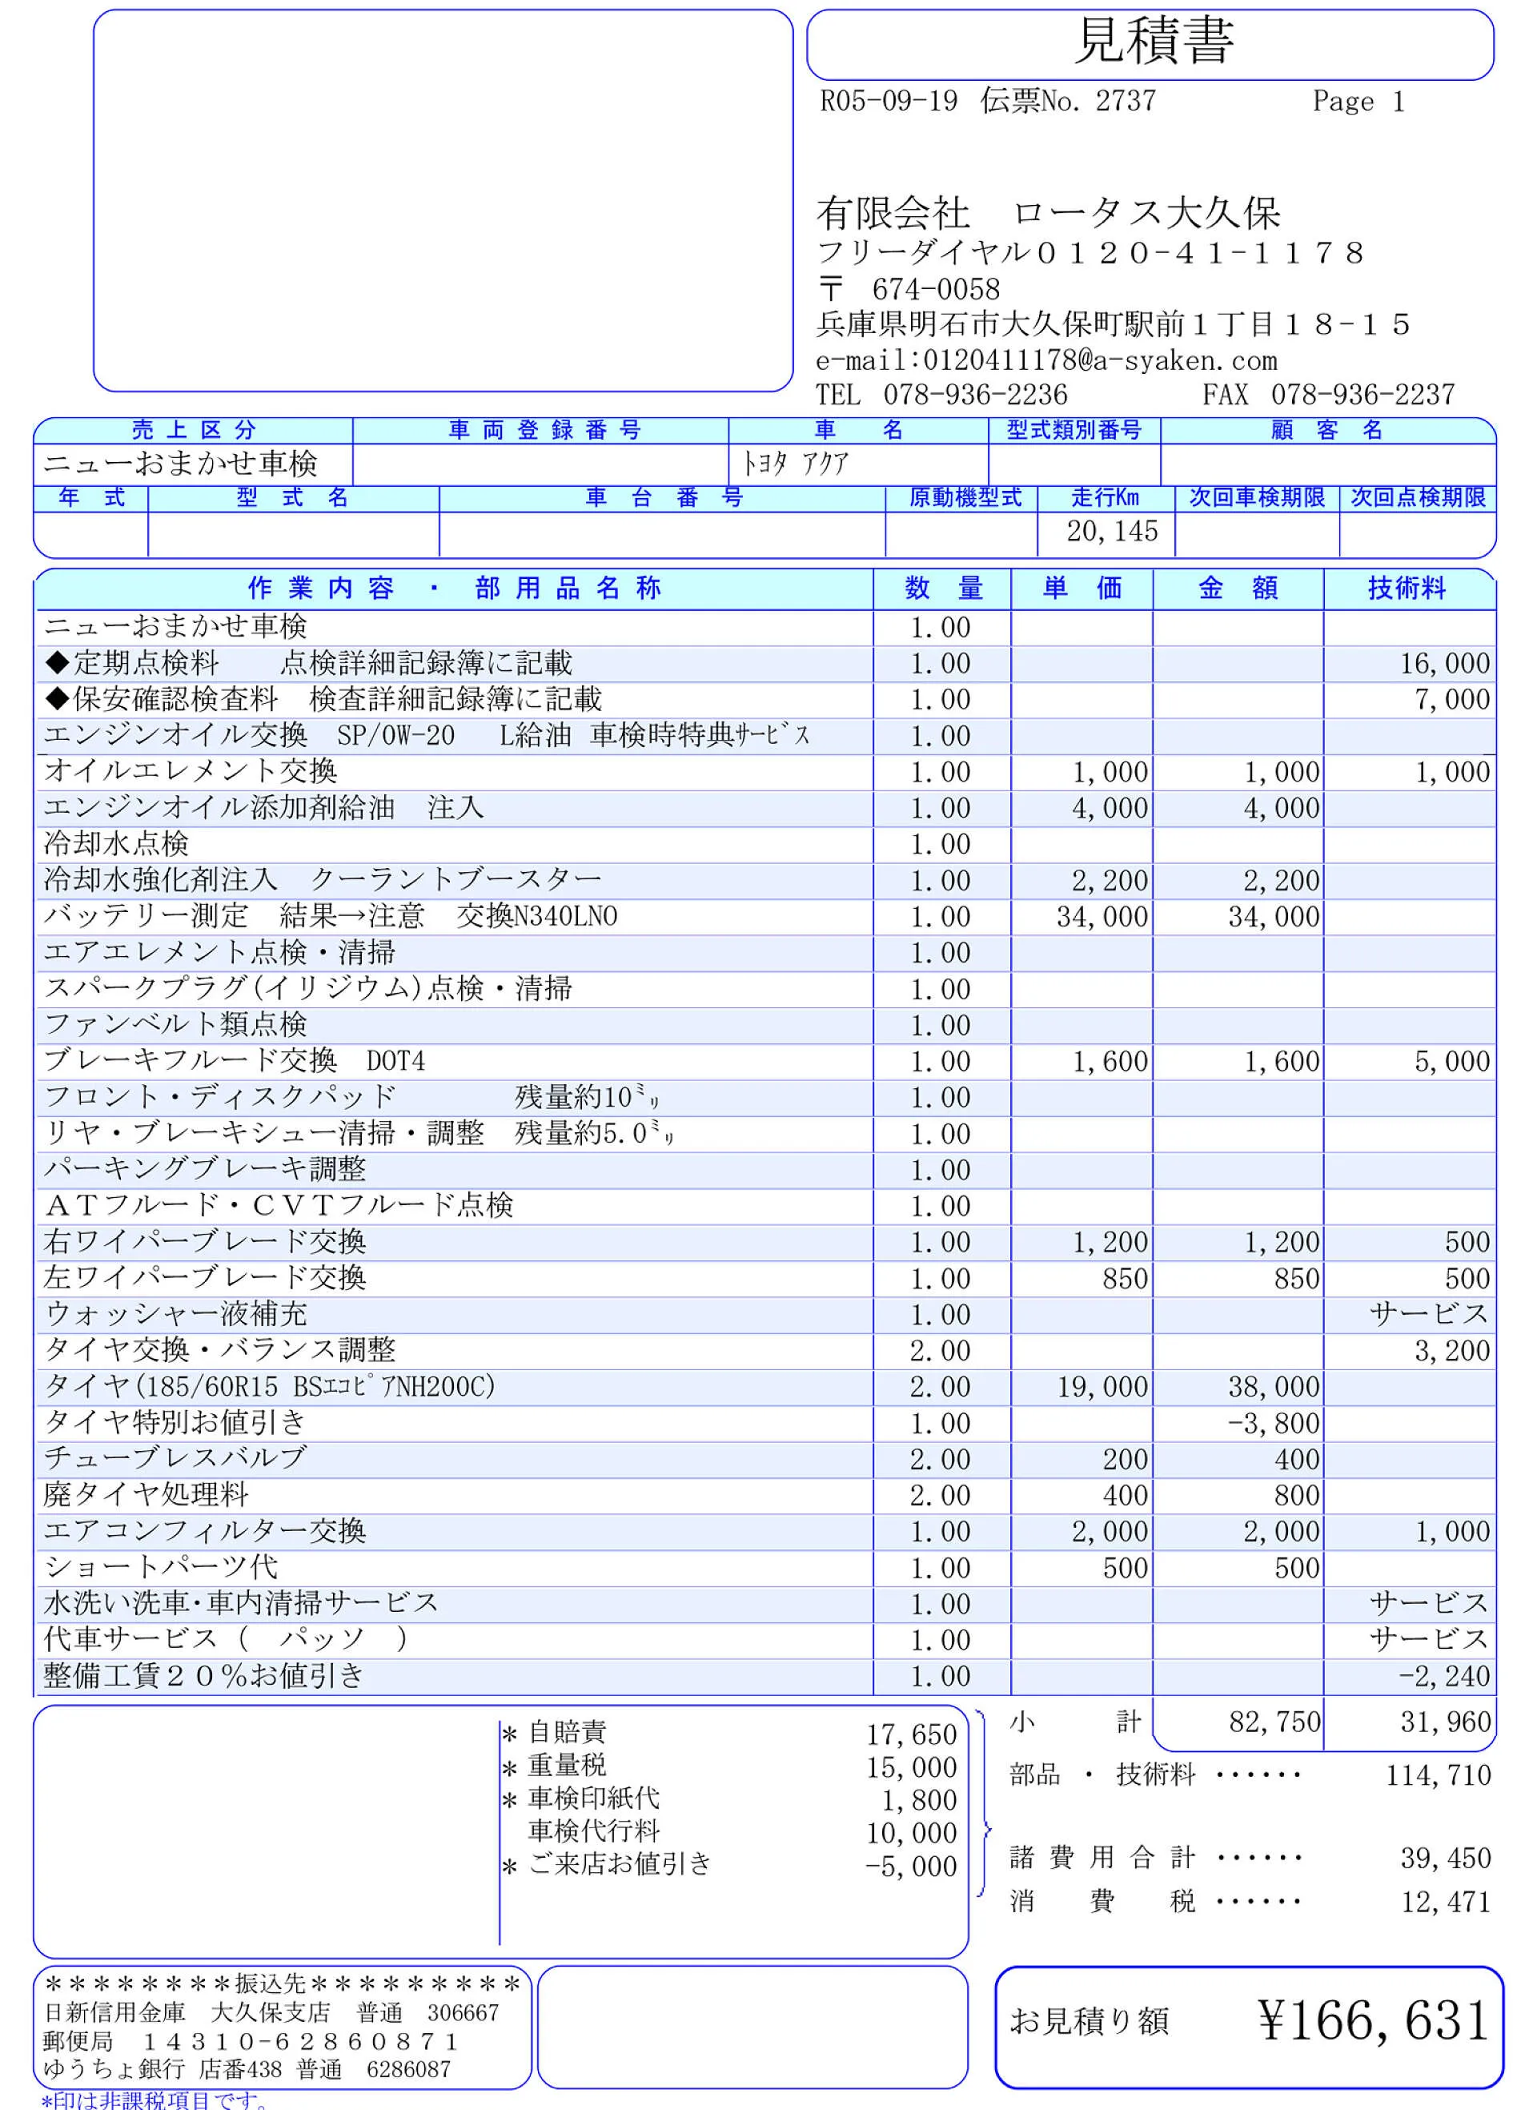The width and height of the screenshot is (1537, 2110).
Task: Click the subtotal fee 31,960
Action: [1445, 1722]
